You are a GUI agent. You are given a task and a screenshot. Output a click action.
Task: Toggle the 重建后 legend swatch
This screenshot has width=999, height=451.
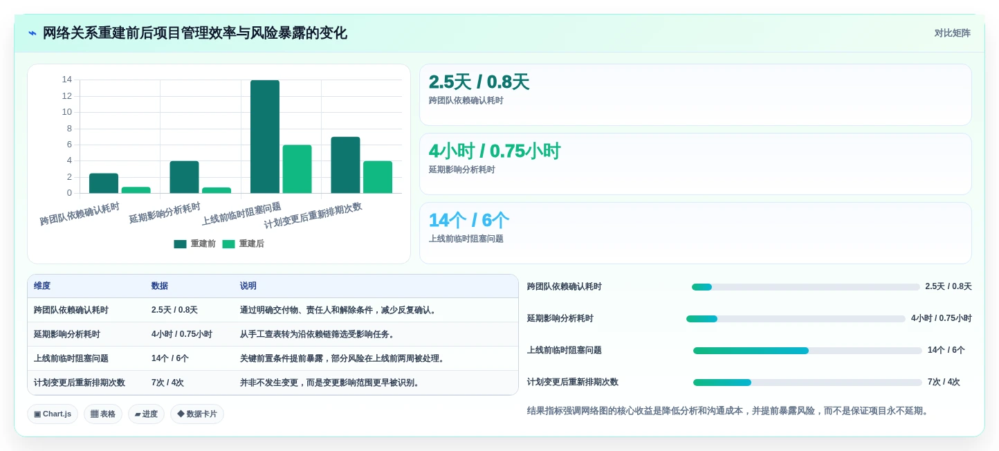pyautogui.click(x=228, y=244)
